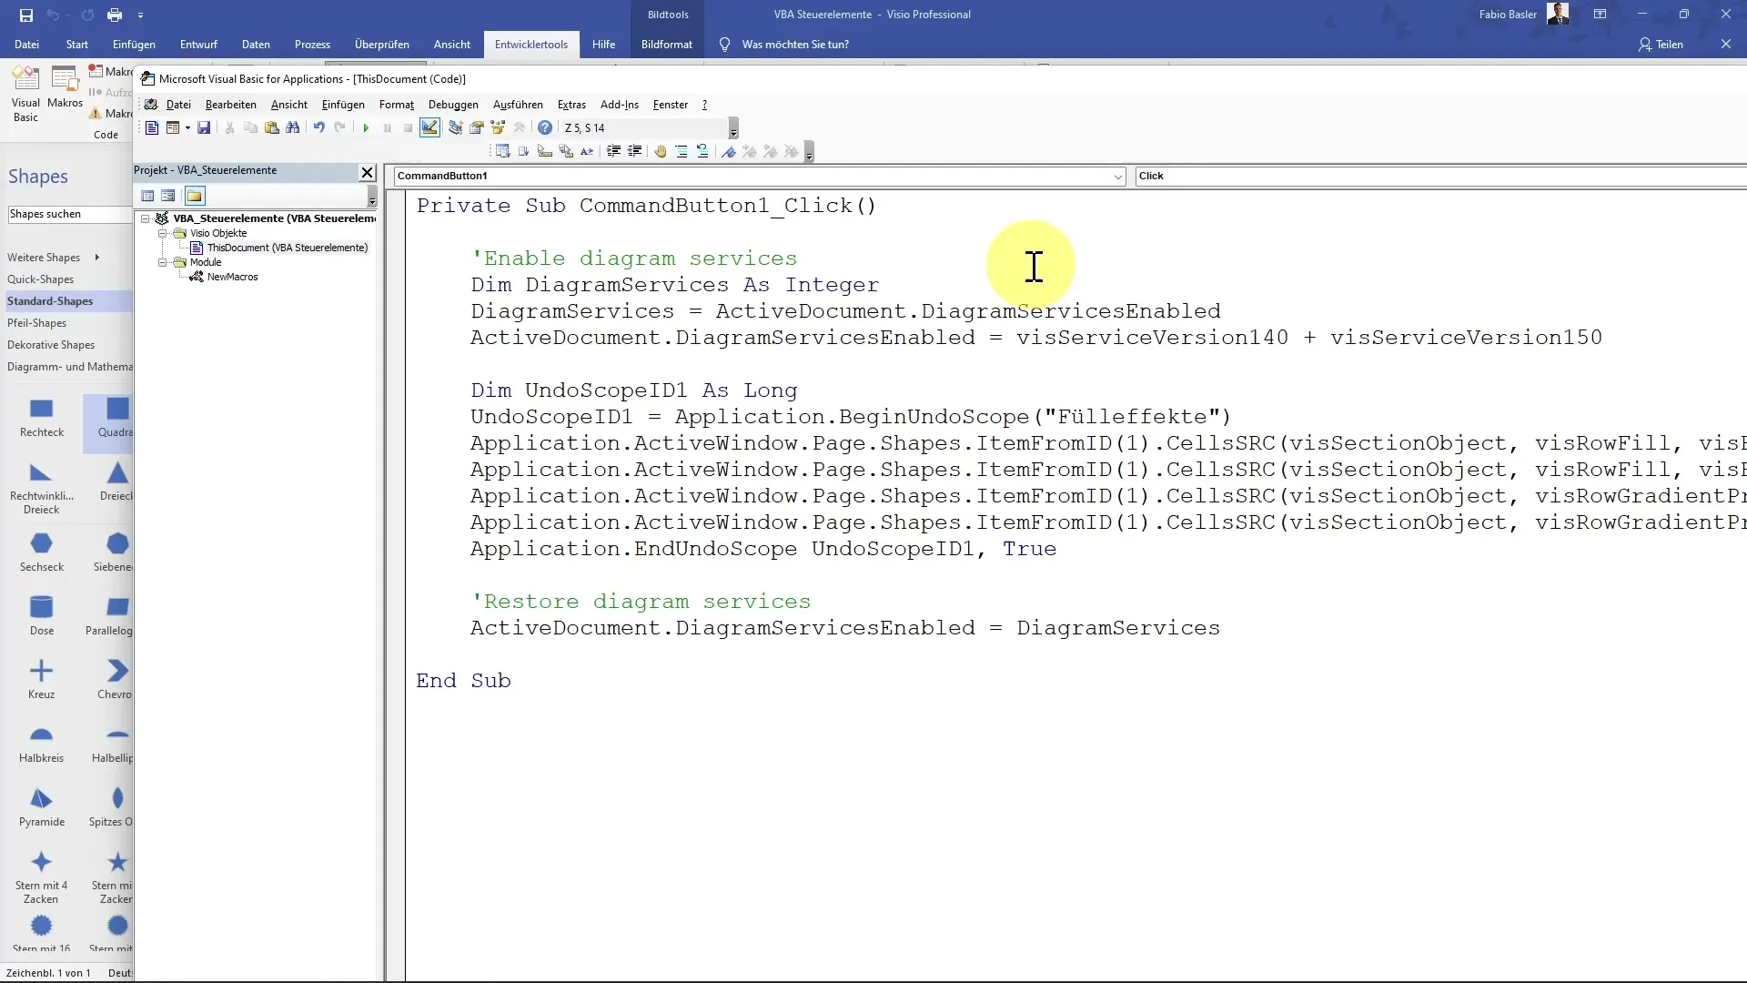Open the Properties window via toolbar icon
Image resolution: width=1747 pixels, height=983 pixels.
pos(476,127)
